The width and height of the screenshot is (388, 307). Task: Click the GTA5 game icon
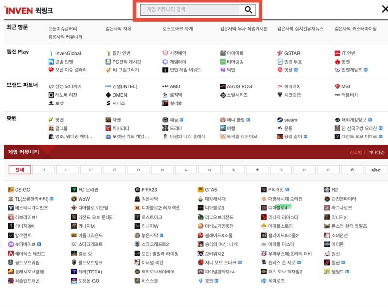pos(200,190)
